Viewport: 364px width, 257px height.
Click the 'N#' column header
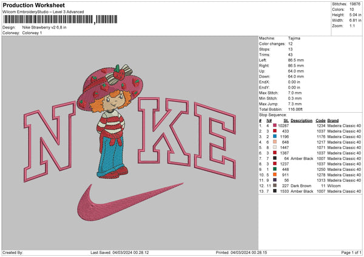click(x=269, y=121)
